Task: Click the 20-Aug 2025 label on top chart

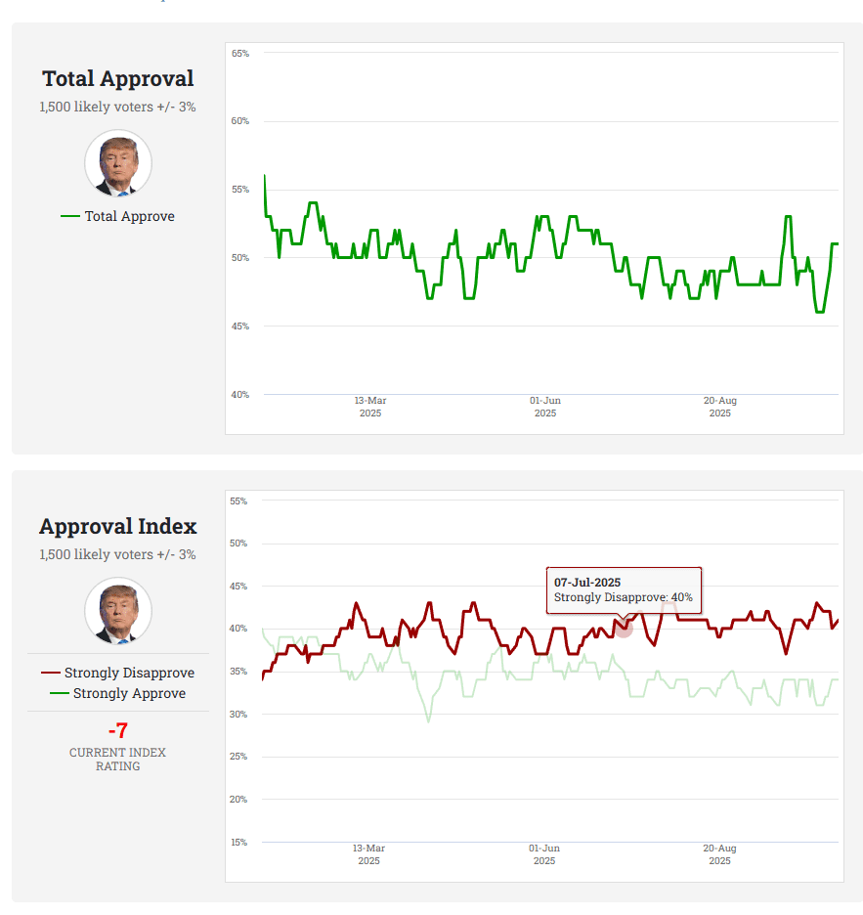Action: point(720,407)
